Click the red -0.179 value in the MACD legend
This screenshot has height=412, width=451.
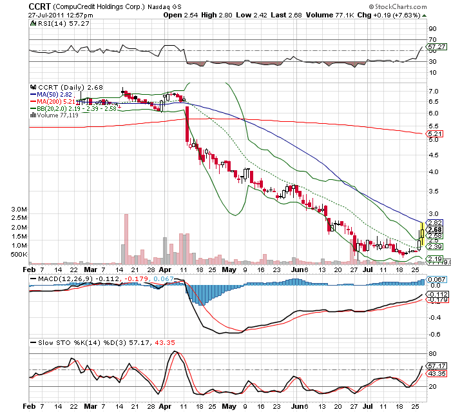point(137,279)
